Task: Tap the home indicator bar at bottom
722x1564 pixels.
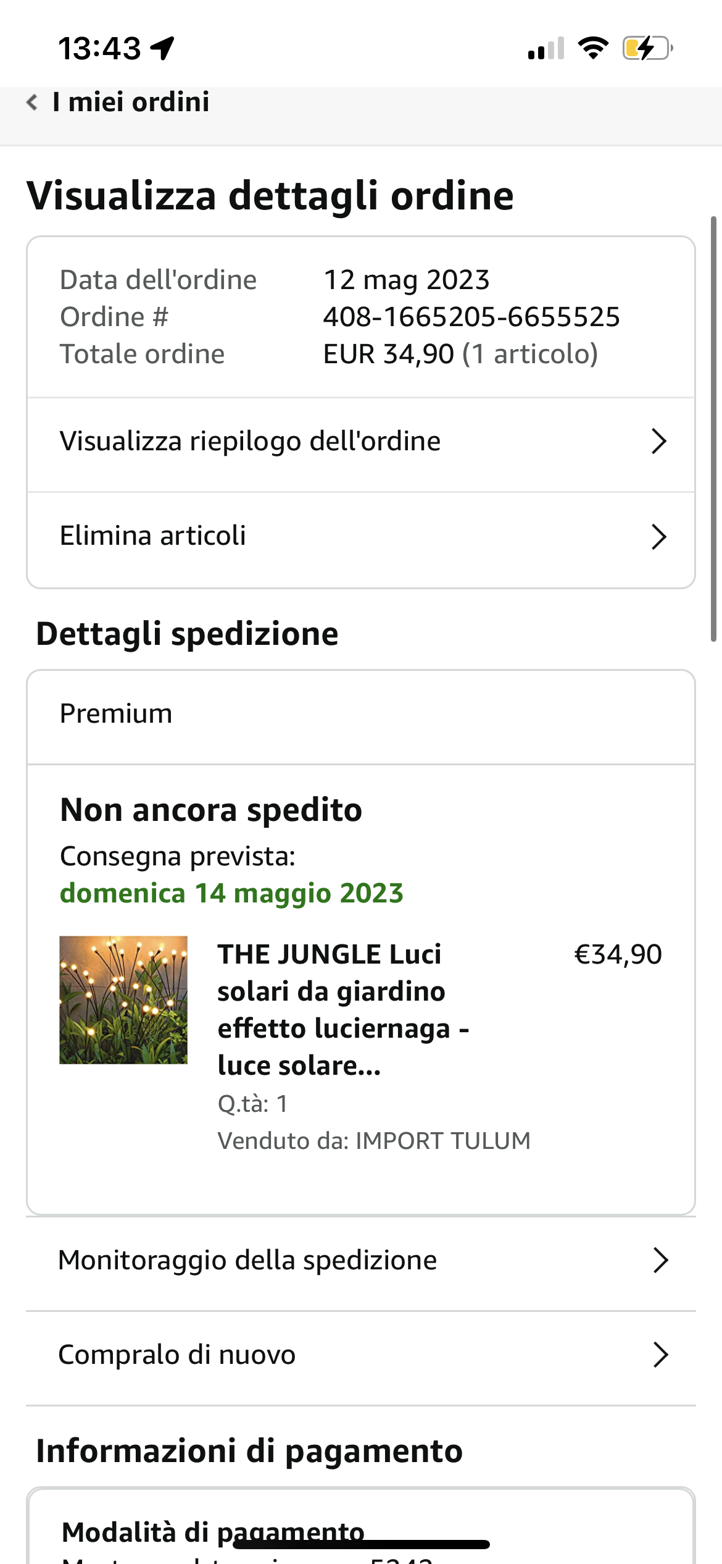Action: [x=361, y=1544]
